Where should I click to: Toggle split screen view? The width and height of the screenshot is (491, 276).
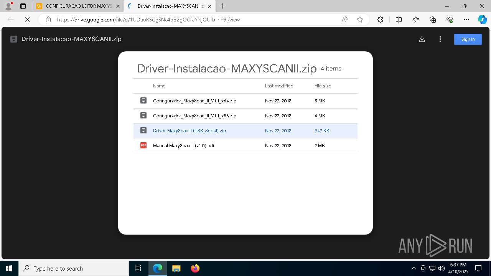[399, 20]
